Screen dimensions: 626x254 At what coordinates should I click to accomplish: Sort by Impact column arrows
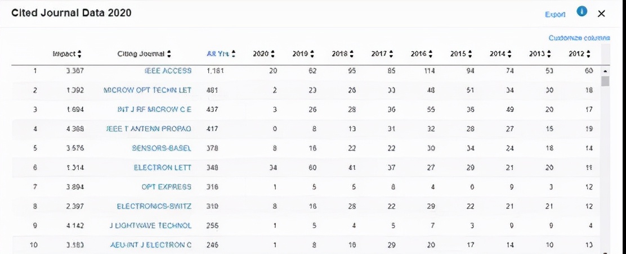(x=79, y=54)
